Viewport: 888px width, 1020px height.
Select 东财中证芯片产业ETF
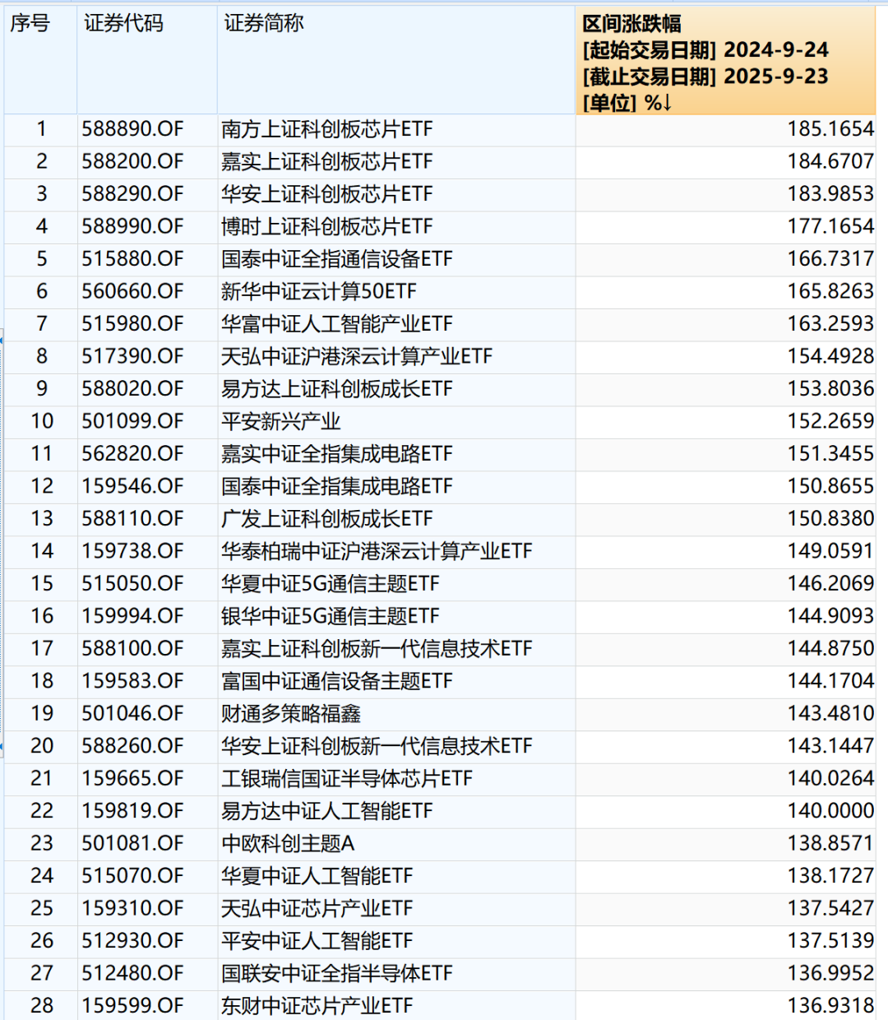coord(317,1006)
